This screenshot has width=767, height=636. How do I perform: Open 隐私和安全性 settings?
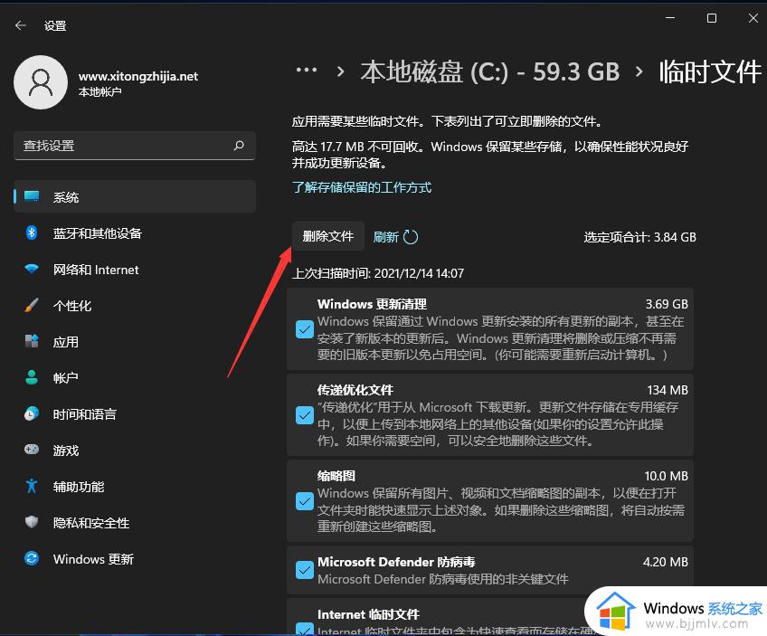tap(135, 523)
